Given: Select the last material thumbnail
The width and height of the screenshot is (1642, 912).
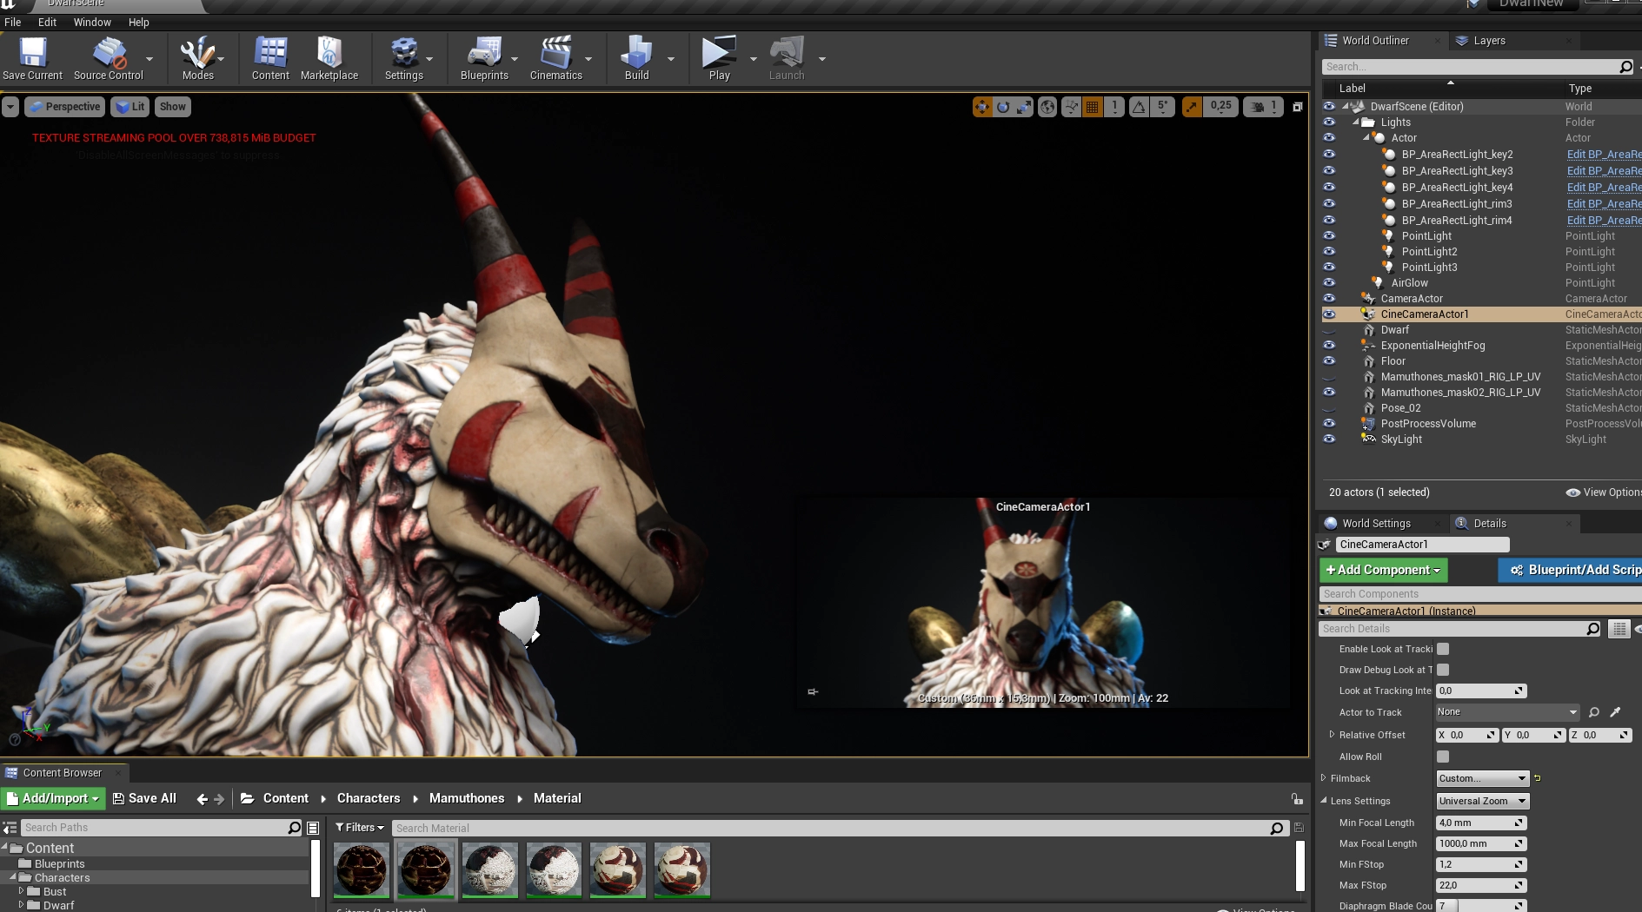Looking at the screenshot, I should tap(681, 869).
